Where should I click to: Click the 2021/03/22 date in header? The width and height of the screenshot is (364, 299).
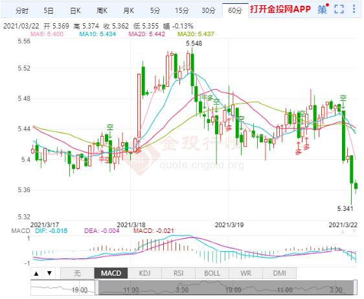coord(21,26)
